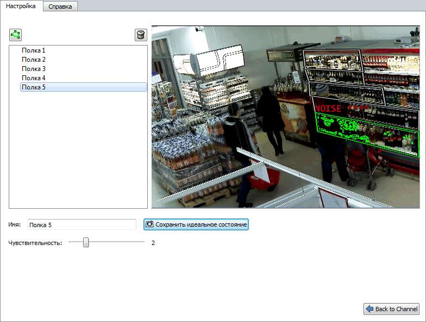Open the Настройка tab
The width and height of the screenshot is (426, 322).
click(21, 6)
